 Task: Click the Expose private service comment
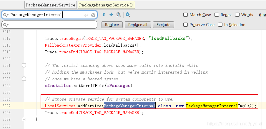(109, 99)
